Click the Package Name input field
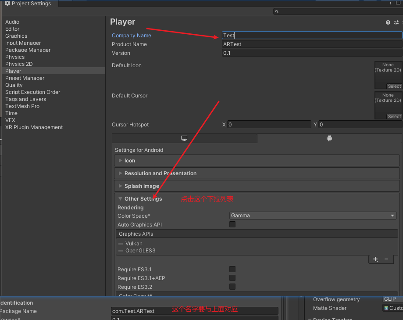 [x=195, y=311]
